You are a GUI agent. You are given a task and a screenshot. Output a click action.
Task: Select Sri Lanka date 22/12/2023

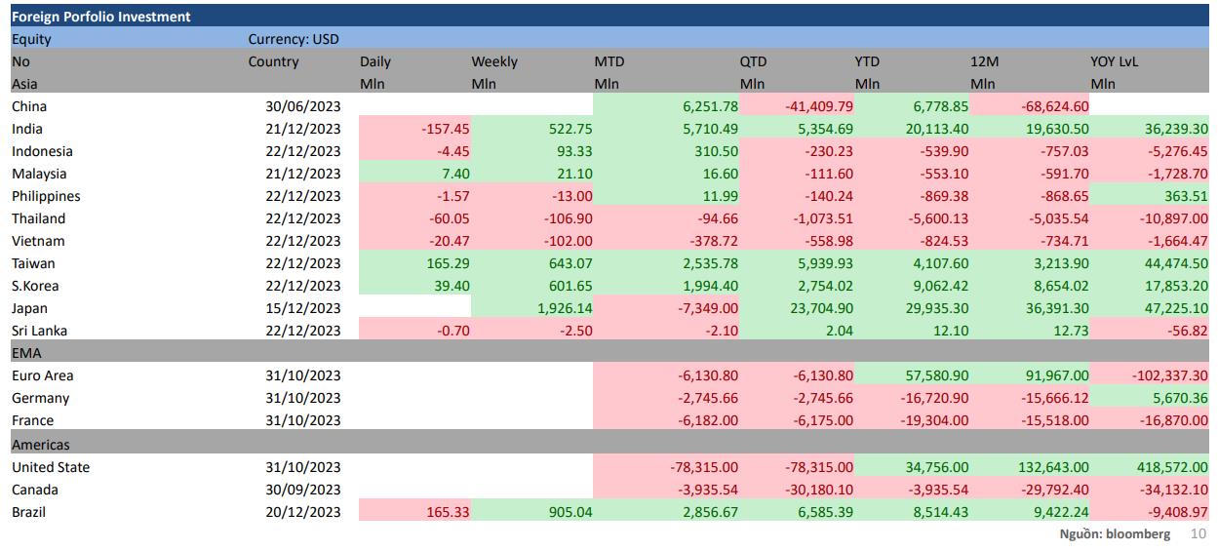pyautogui.click(x=302, y=331)
